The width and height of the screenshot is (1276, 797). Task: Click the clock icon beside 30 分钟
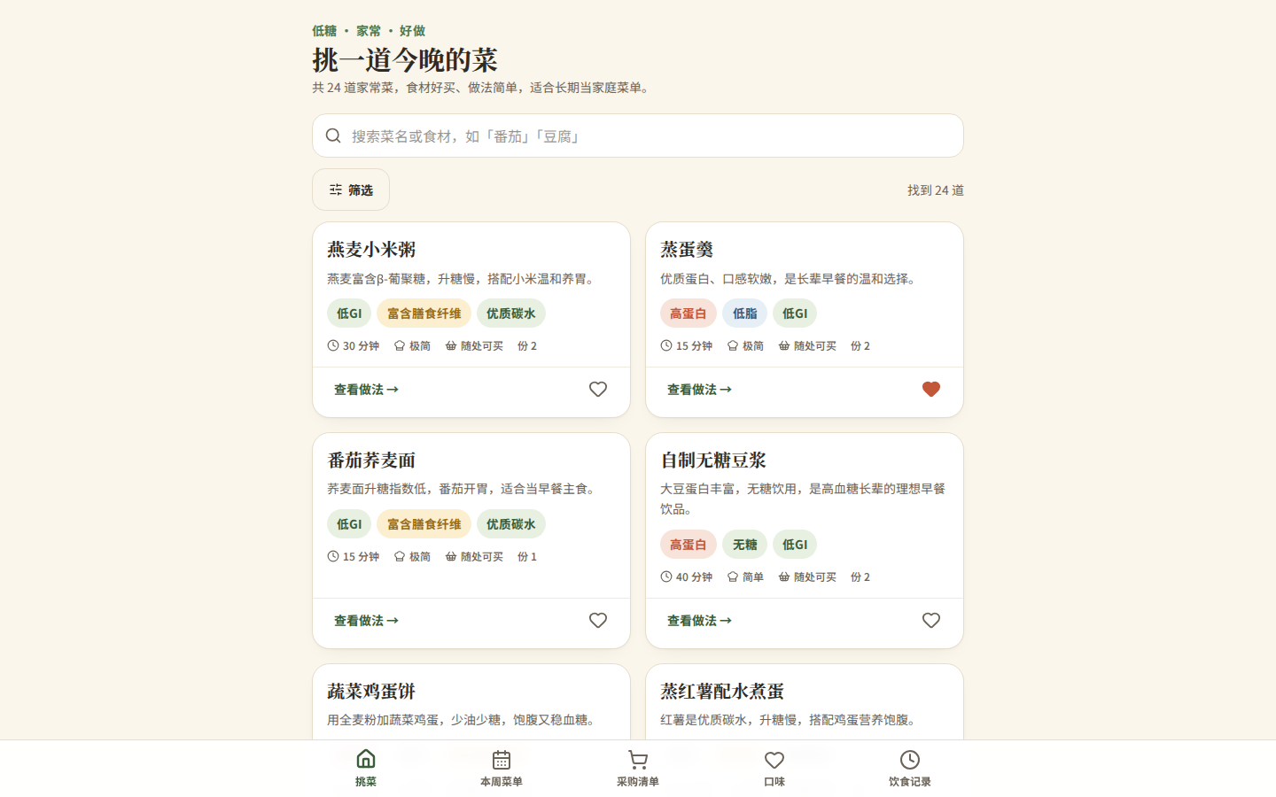point(333,345)
